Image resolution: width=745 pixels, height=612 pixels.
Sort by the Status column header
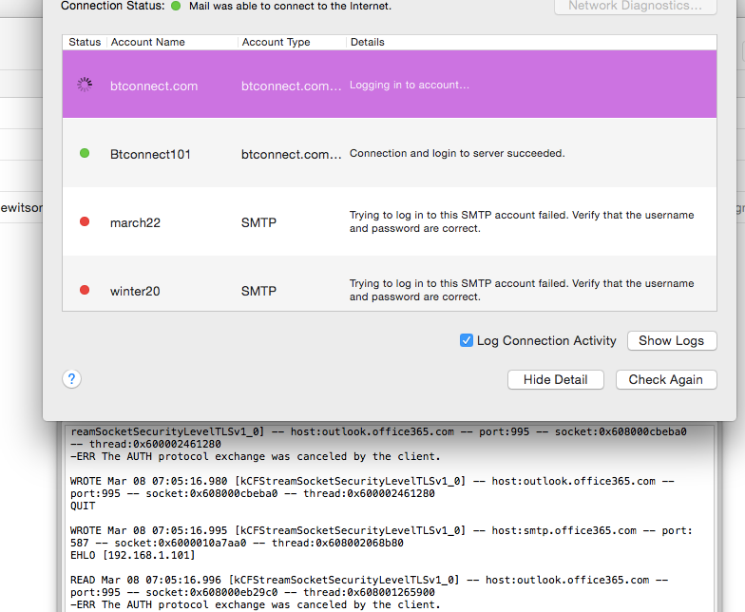point(85,42)
